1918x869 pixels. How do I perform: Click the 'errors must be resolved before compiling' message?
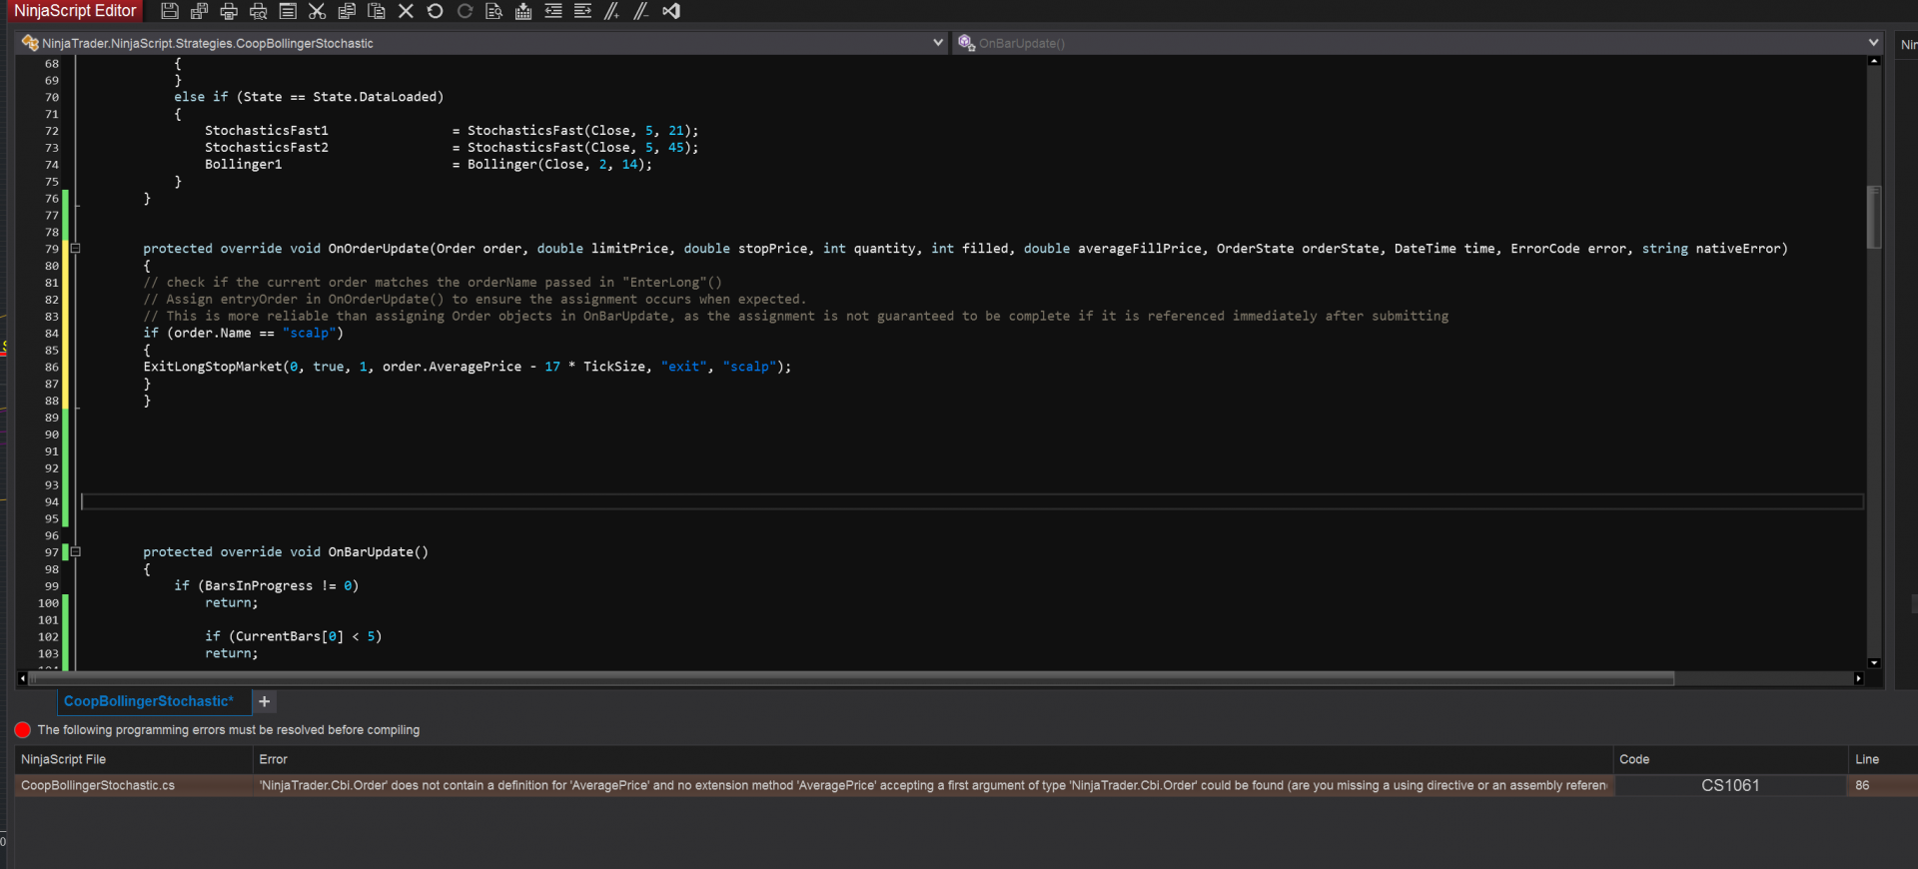[x=229, y=730]
